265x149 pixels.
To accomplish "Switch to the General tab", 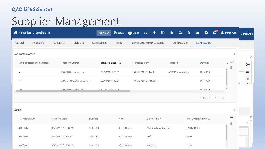I will [x=20, y=43].
